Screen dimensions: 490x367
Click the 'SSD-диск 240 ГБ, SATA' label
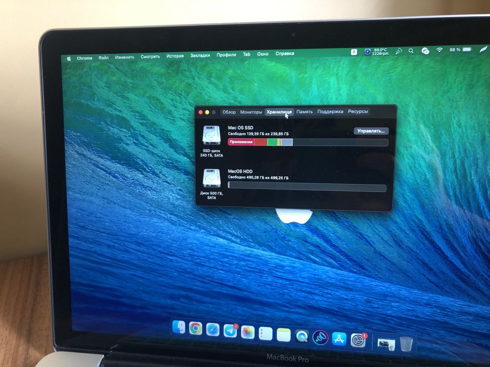click(212, 153)
